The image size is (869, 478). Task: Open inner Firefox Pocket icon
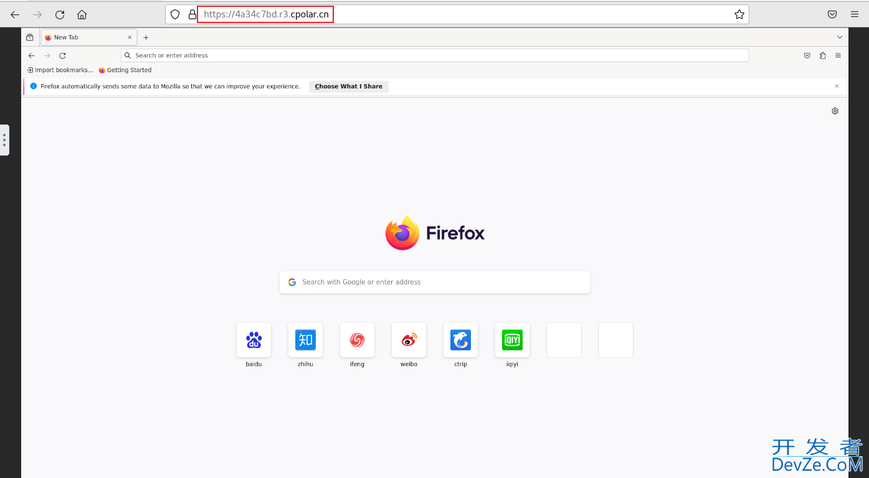(x=807, y=55)
